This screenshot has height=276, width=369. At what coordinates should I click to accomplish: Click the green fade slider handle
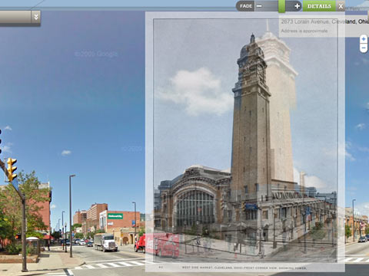pyautogui.click(x=281, y=6)
